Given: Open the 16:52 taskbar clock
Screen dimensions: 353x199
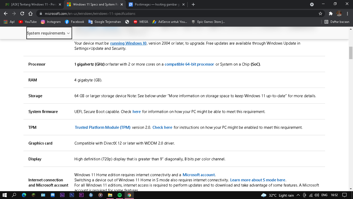Looking at the screenshot, I should 334,195.
